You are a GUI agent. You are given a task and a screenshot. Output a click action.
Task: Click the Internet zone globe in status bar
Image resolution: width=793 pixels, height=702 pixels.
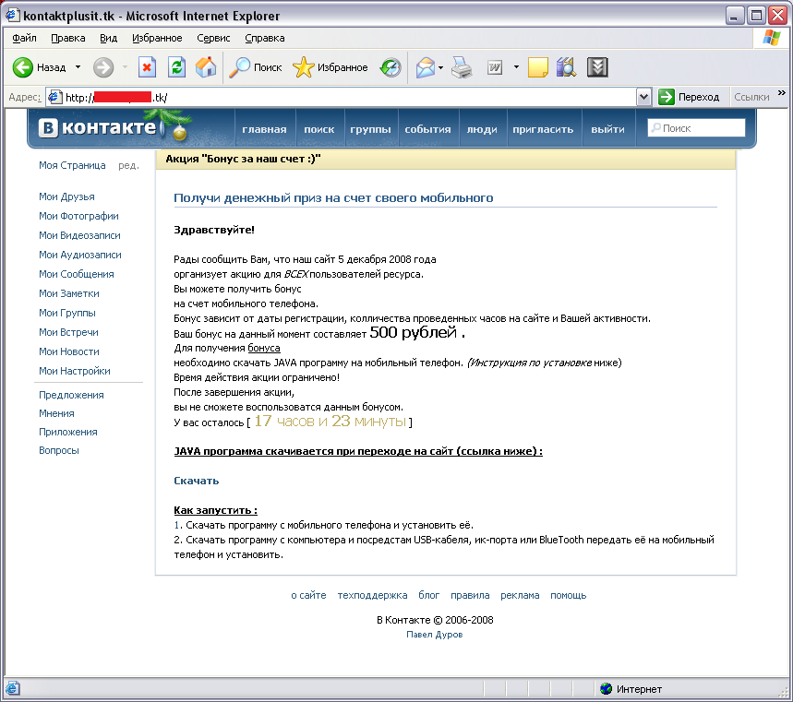coord(606,688)
